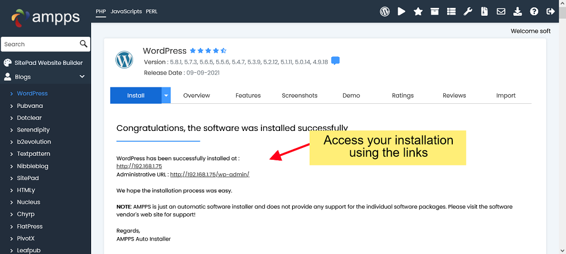The width and height of the screenshot is (566, 254).
Task: Select Nucleus in the sidebar
Action: point(28,202)
